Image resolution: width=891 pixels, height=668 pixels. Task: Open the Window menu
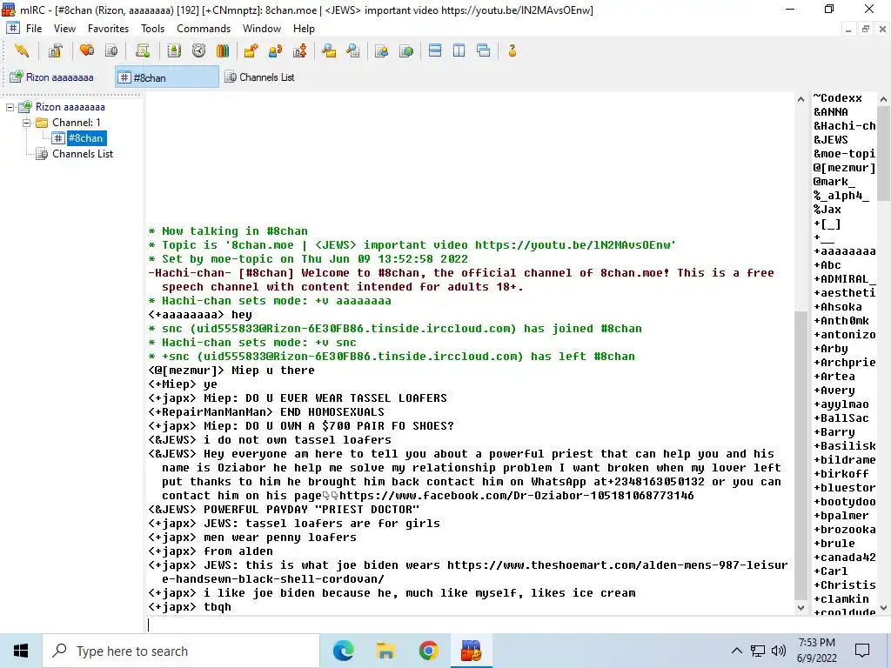coord(261,29)
